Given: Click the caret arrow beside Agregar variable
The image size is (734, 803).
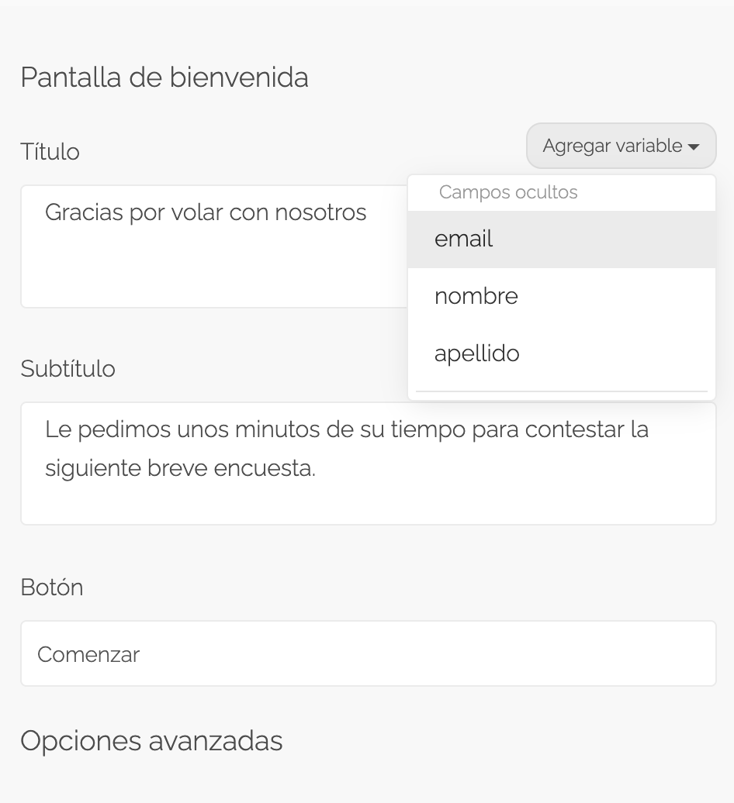Looking at the screenshot, I should tap(694, 147).
